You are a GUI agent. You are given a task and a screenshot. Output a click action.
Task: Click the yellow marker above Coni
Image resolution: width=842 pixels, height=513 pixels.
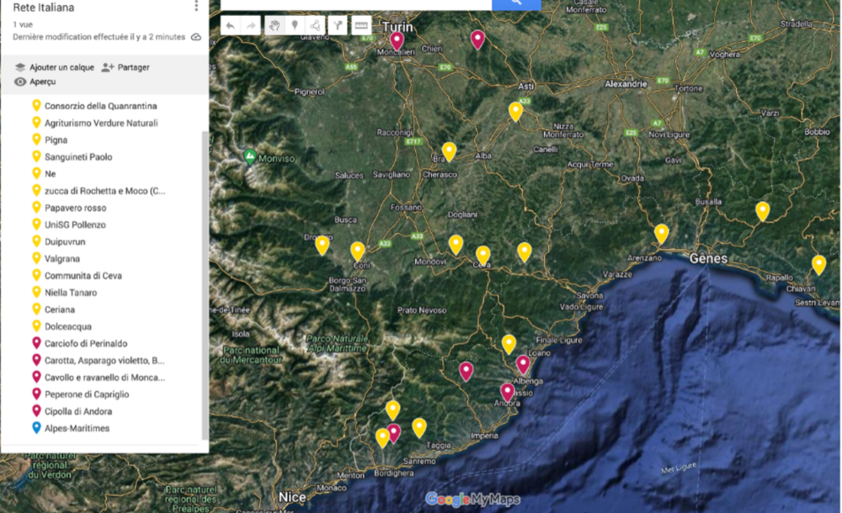tap(358, 251)
